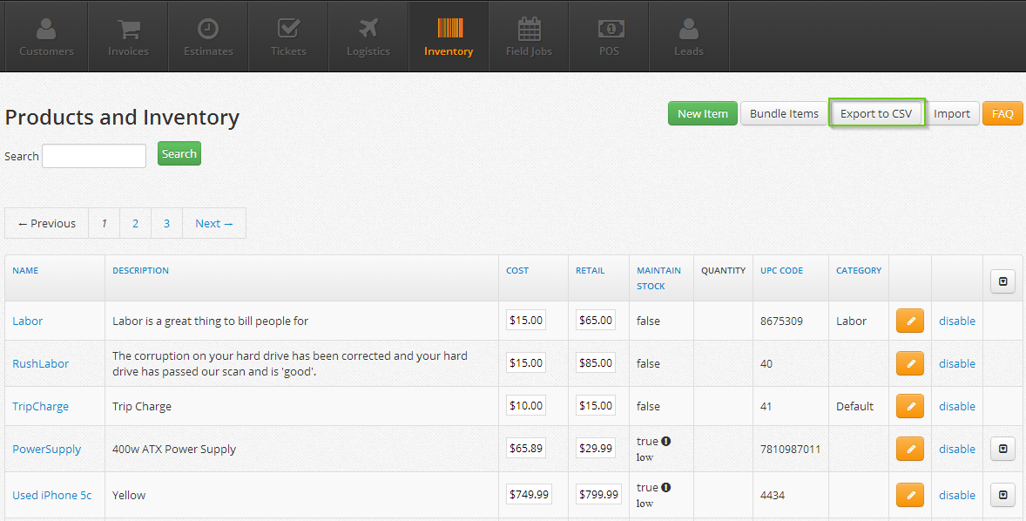Edit the PowerSupply item with pencil button
The height and width of the screenshot is (521, 1026).
909,449
